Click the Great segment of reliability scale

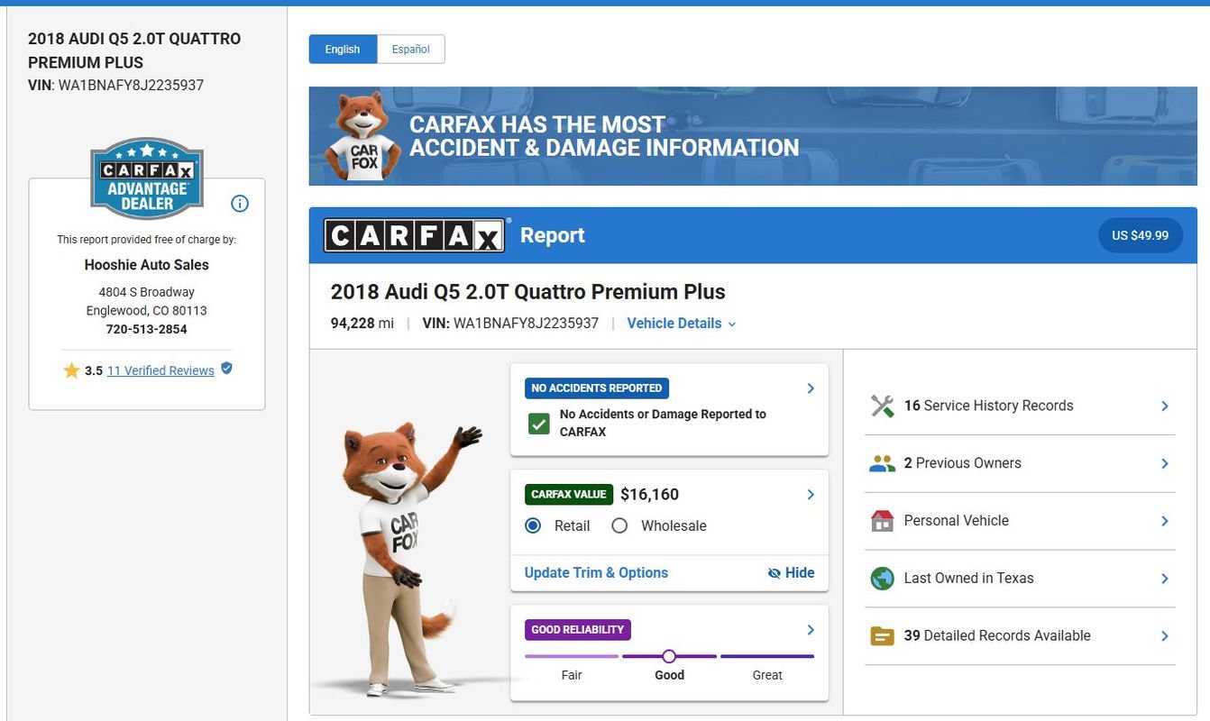(x=767, y=656)
